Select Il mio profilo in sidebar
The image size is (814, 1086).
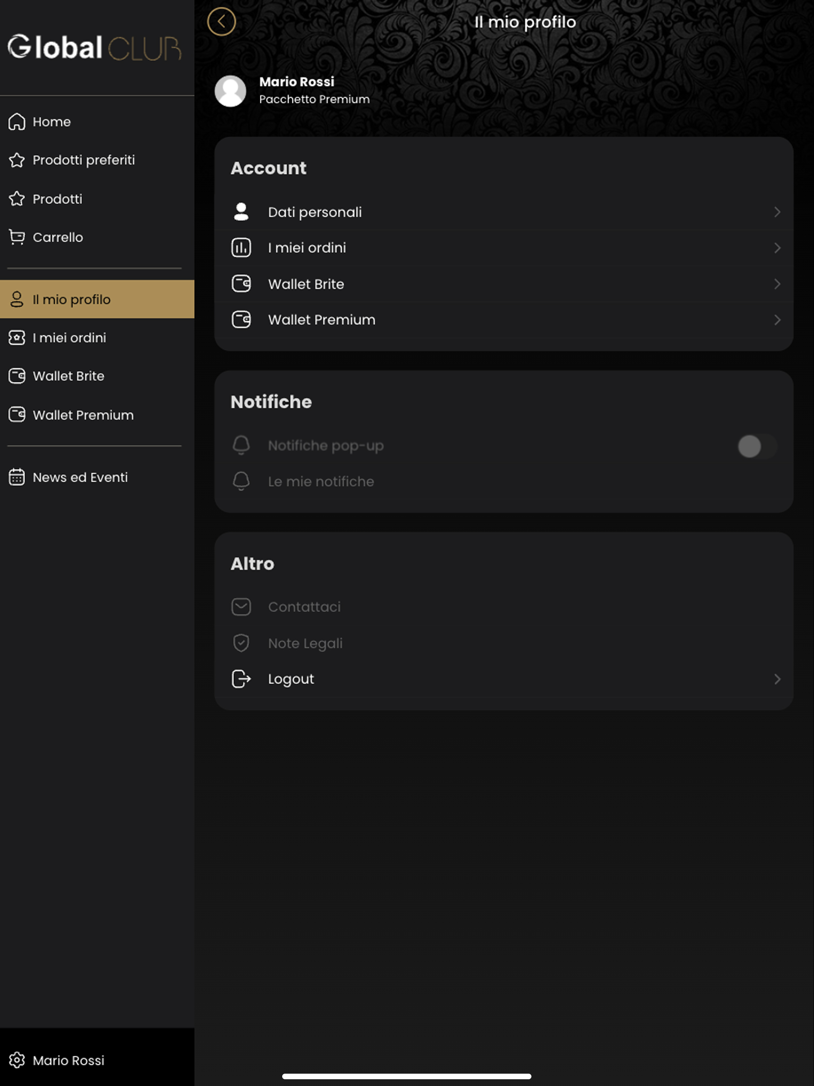click(72, 299)
